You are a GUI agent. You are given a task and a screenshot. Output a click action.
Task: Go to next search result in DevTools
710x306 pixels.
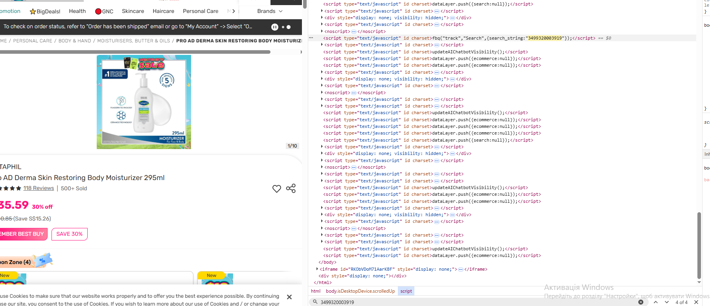(x=667, y=302)
